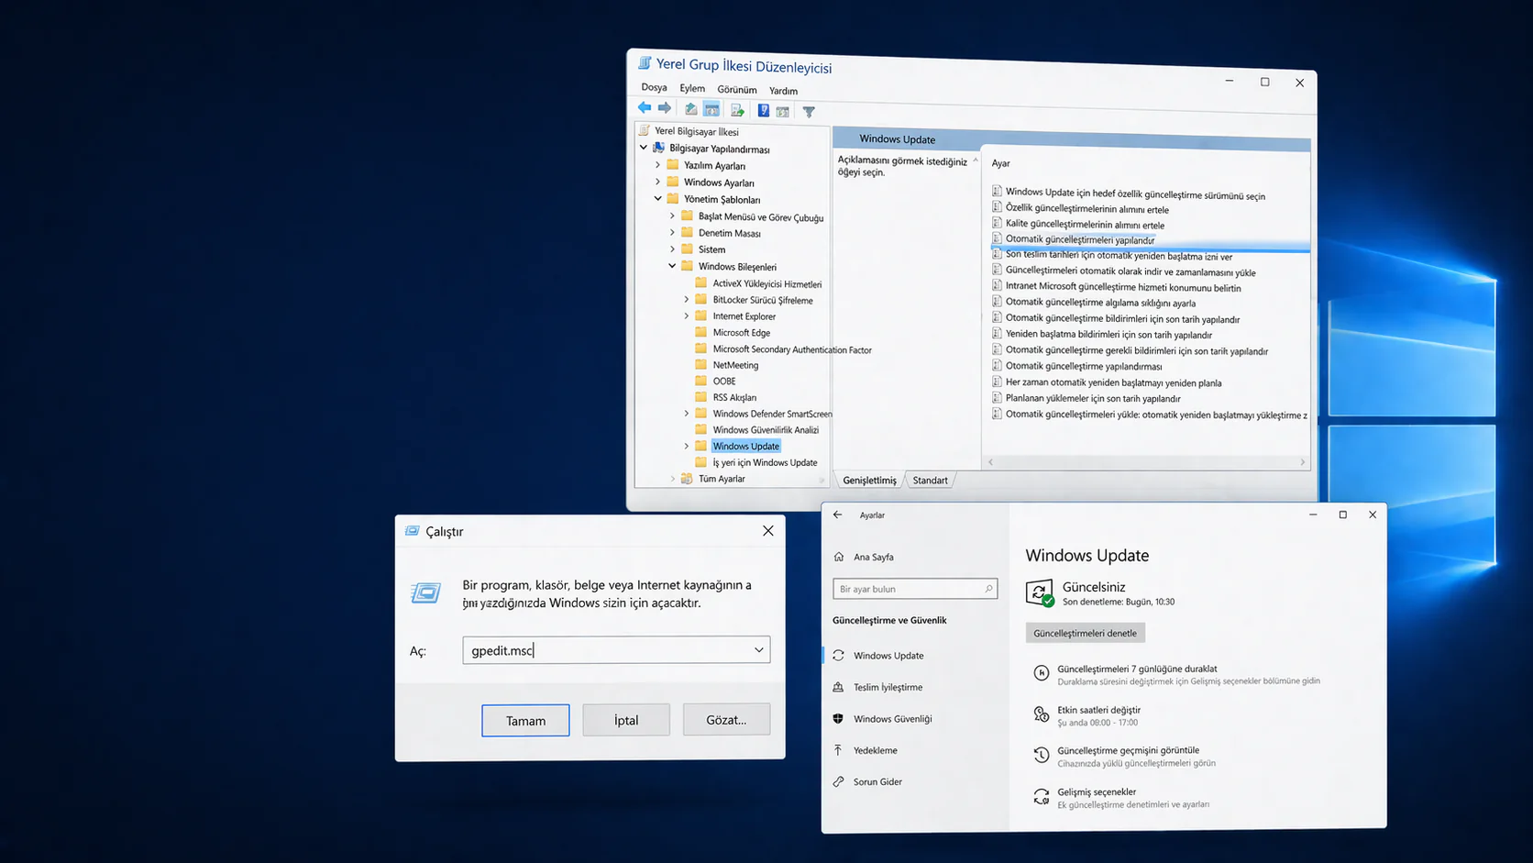Click the Windows Update icon in Settings sidebar
The width and height of the screenshot is (1533, 863).
[838, 656]
